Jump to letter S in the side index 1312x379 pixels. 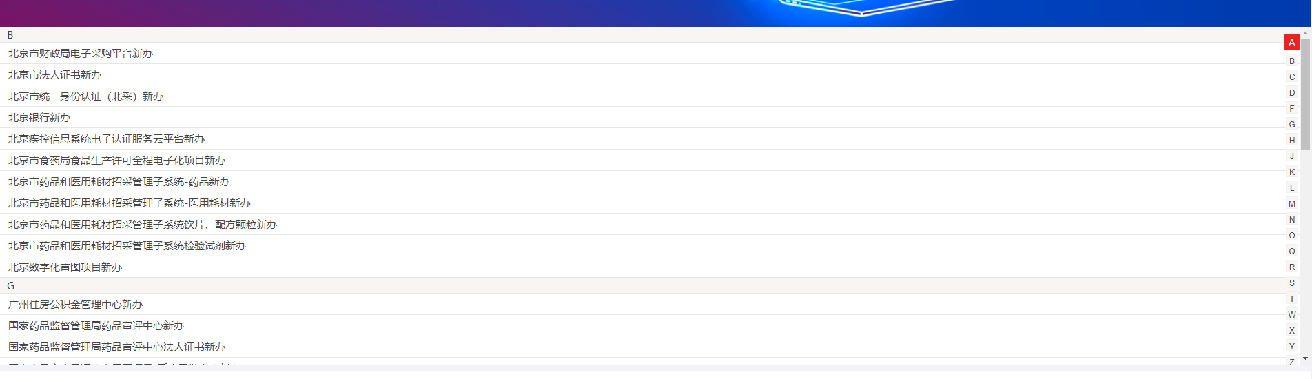pos(1291,283)
